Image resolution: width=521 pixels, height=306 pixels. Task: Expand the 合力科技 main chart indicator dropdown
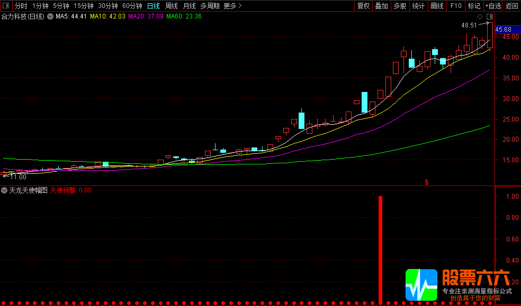click(x=50, y=16)
